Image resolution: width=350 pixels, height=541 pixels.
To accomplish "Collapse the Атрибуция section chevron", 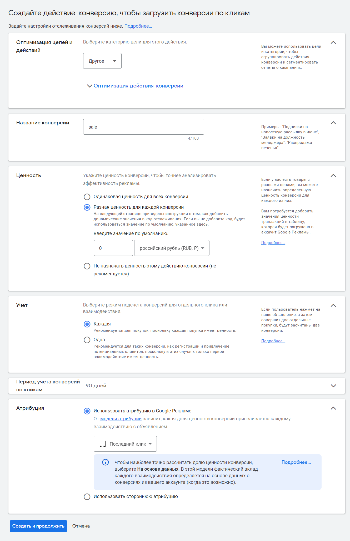I will click(x=333, y=408).
